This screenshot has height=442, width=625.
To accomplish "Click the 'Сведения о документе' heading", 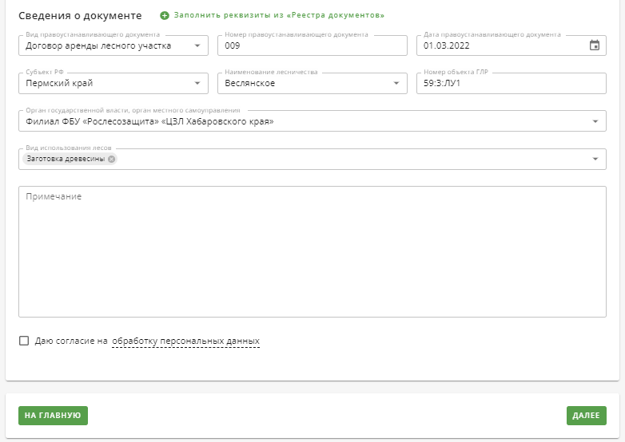I will 80,15.
